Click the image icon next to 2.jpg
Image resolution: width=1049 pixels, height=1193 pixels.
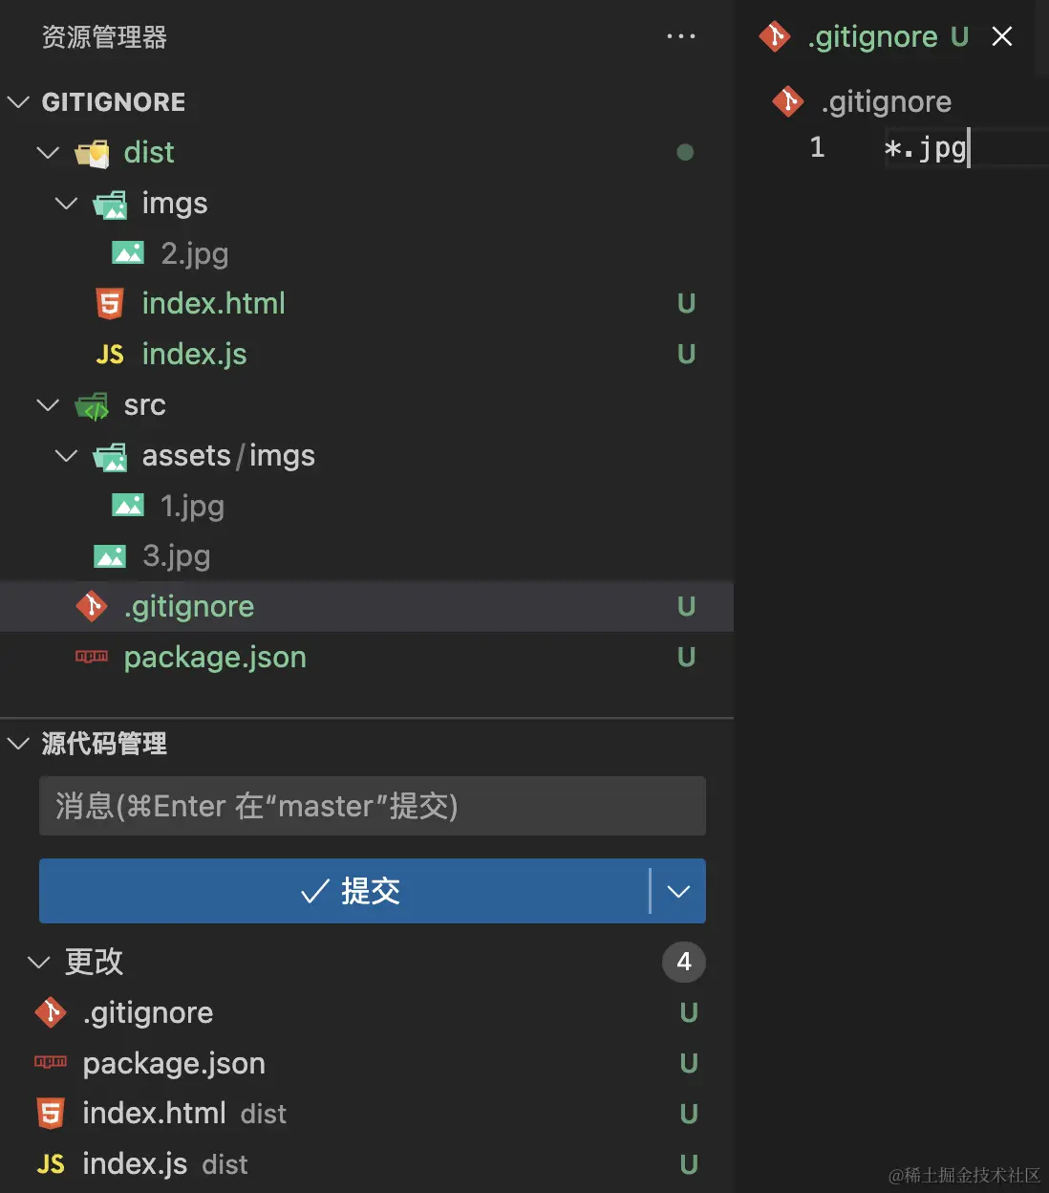tap(128, 253)
